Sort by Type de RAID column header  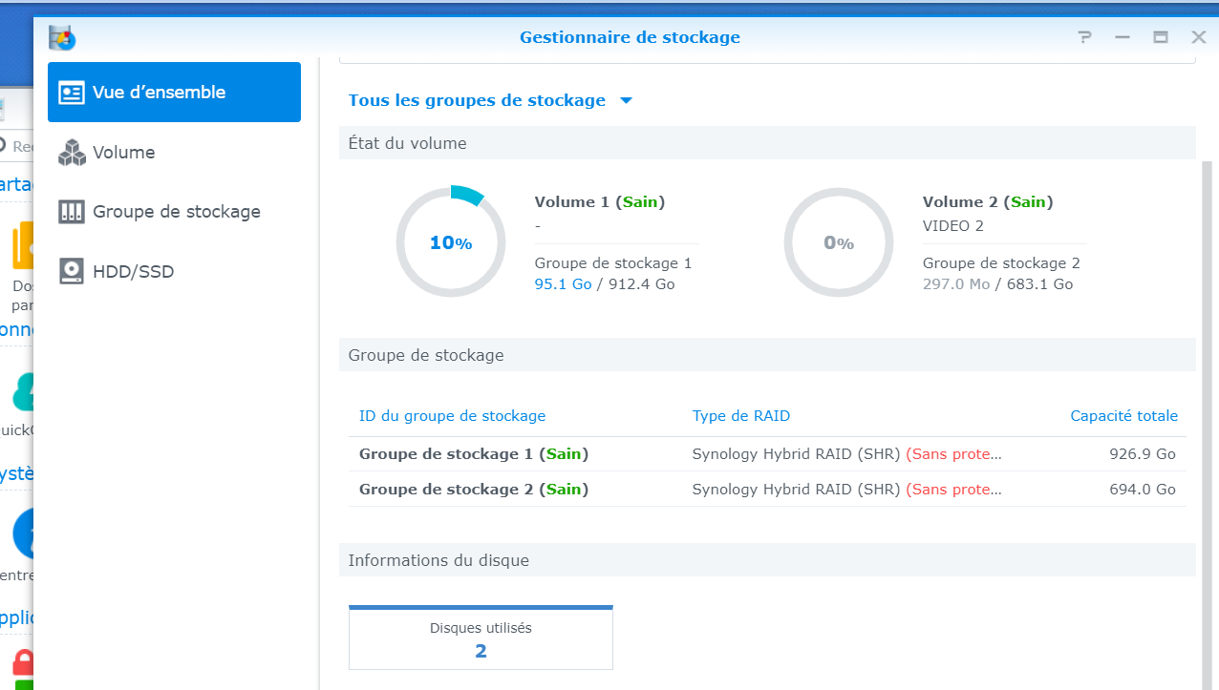(740, 416)
